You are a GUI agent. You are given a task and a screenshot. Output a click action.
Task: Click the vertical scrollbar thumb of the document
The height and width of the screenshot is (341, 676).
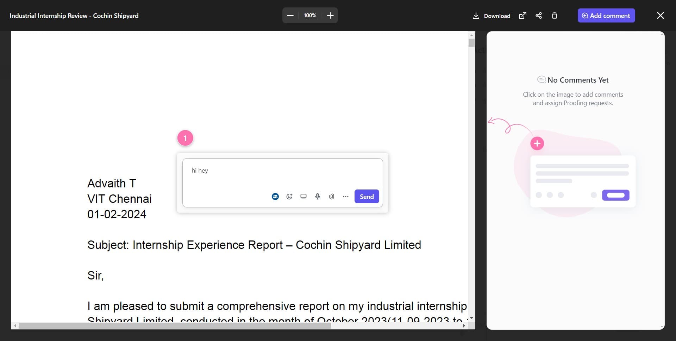click(x=471, y=43)
